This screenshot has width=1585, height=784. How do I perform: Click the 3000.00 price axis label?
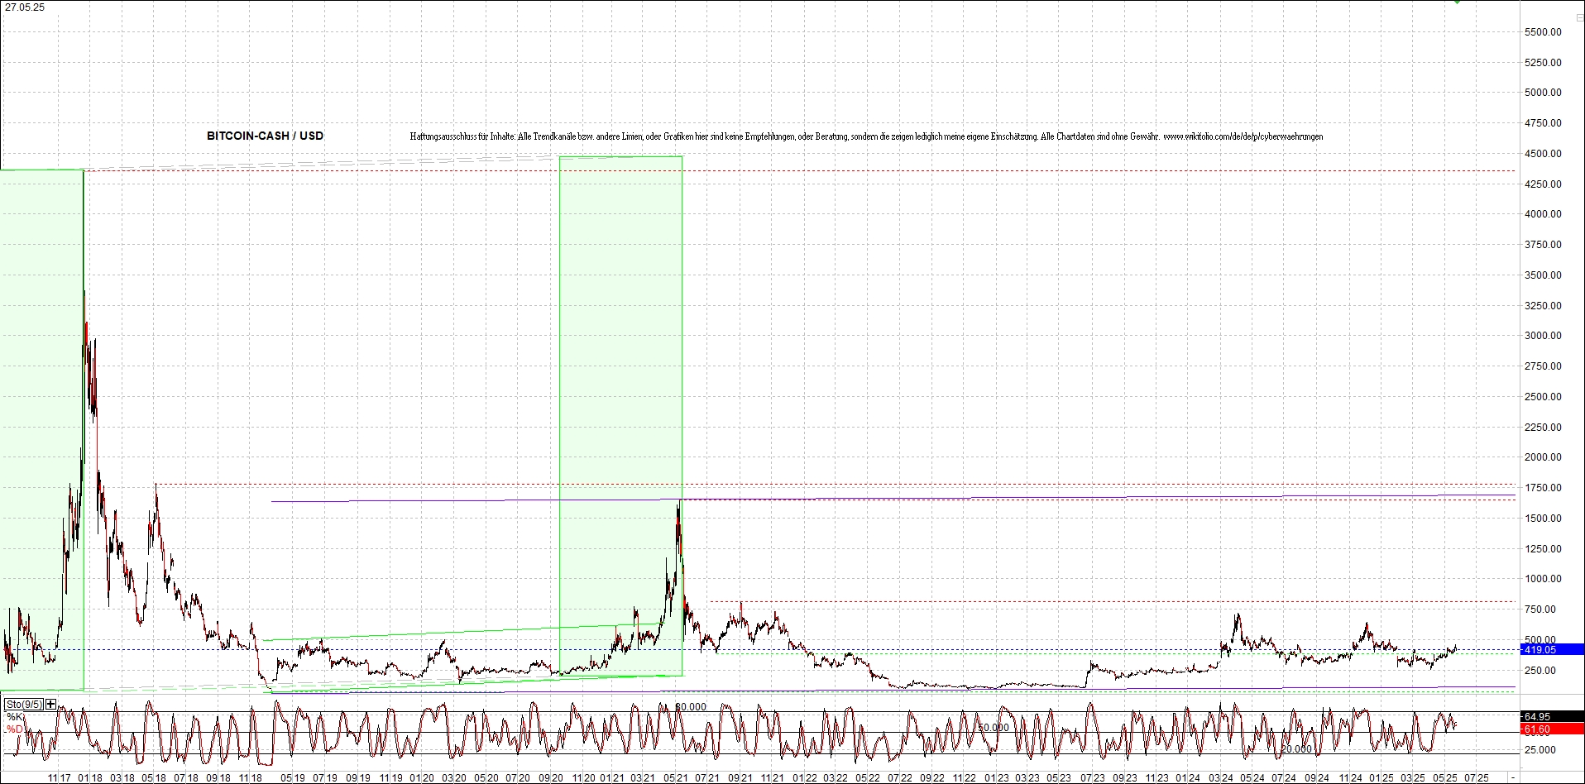[1543, 335]
